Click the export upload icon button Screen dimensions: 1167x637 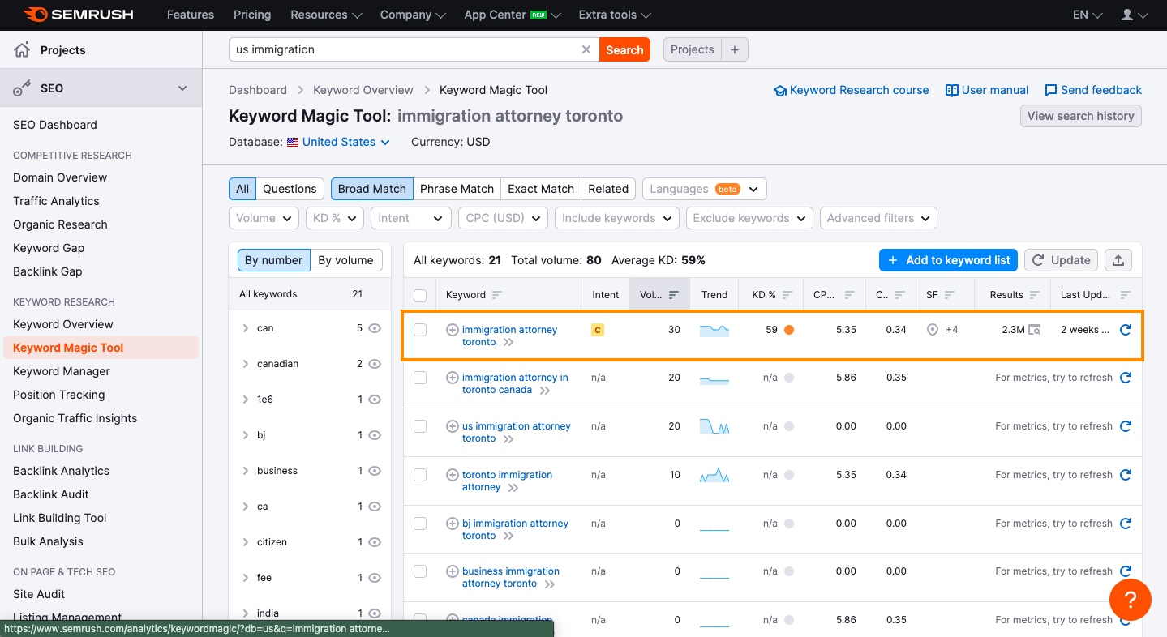click(x=1118, y=260)
